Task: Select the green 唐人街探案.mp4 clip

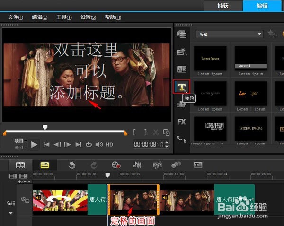Action: coord(235,200)
